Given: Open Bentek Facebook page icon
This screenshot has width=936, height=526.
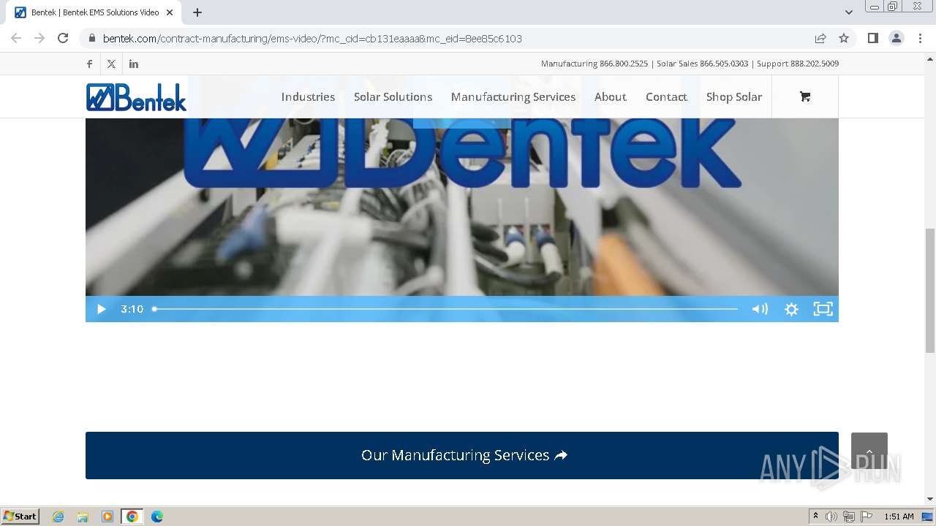Looking at the screenshot, I should [x=89, y=64].
